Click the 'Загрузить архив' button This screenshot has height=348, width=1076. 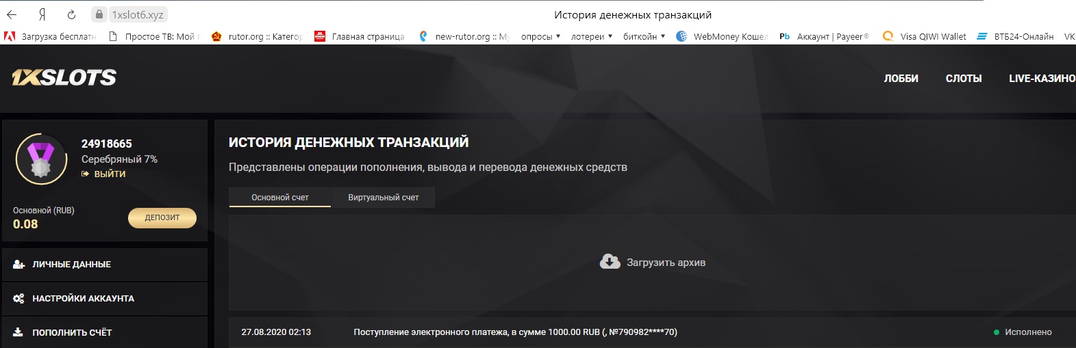653,263
